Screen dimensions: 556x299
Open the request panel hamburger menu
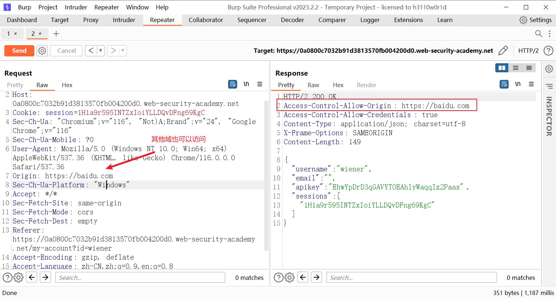pyautogui.click(x=260, y=84)
